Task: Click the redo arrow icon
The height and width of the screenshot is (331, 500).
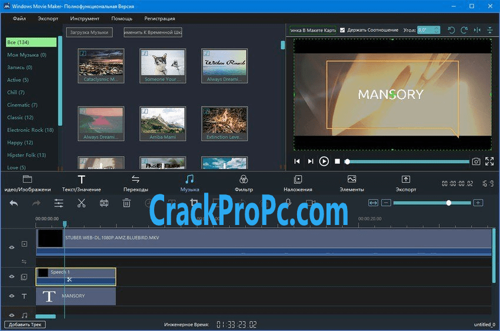Action: coord(36,203)
